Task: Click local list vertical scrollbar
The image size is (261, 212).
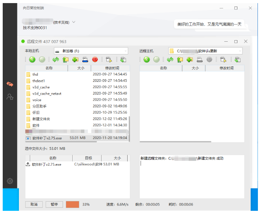Action: pyautogui.click(x=129, y=129)
